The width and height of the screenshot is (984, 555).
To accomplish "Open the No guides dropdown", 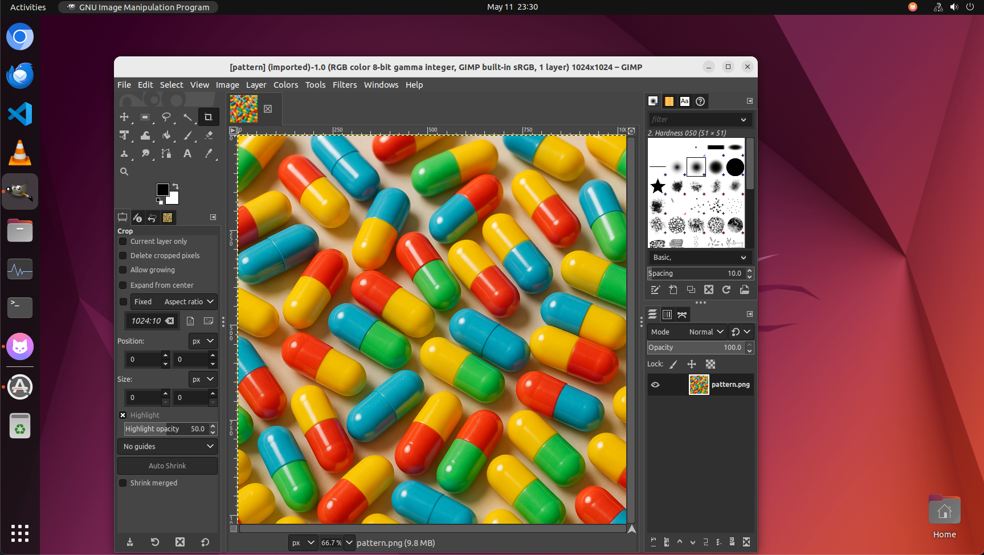I will (168, 446).
